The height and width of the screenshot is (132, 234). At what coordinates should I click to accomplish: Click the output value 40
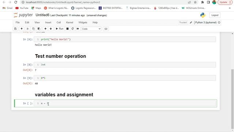coord(36,84)
